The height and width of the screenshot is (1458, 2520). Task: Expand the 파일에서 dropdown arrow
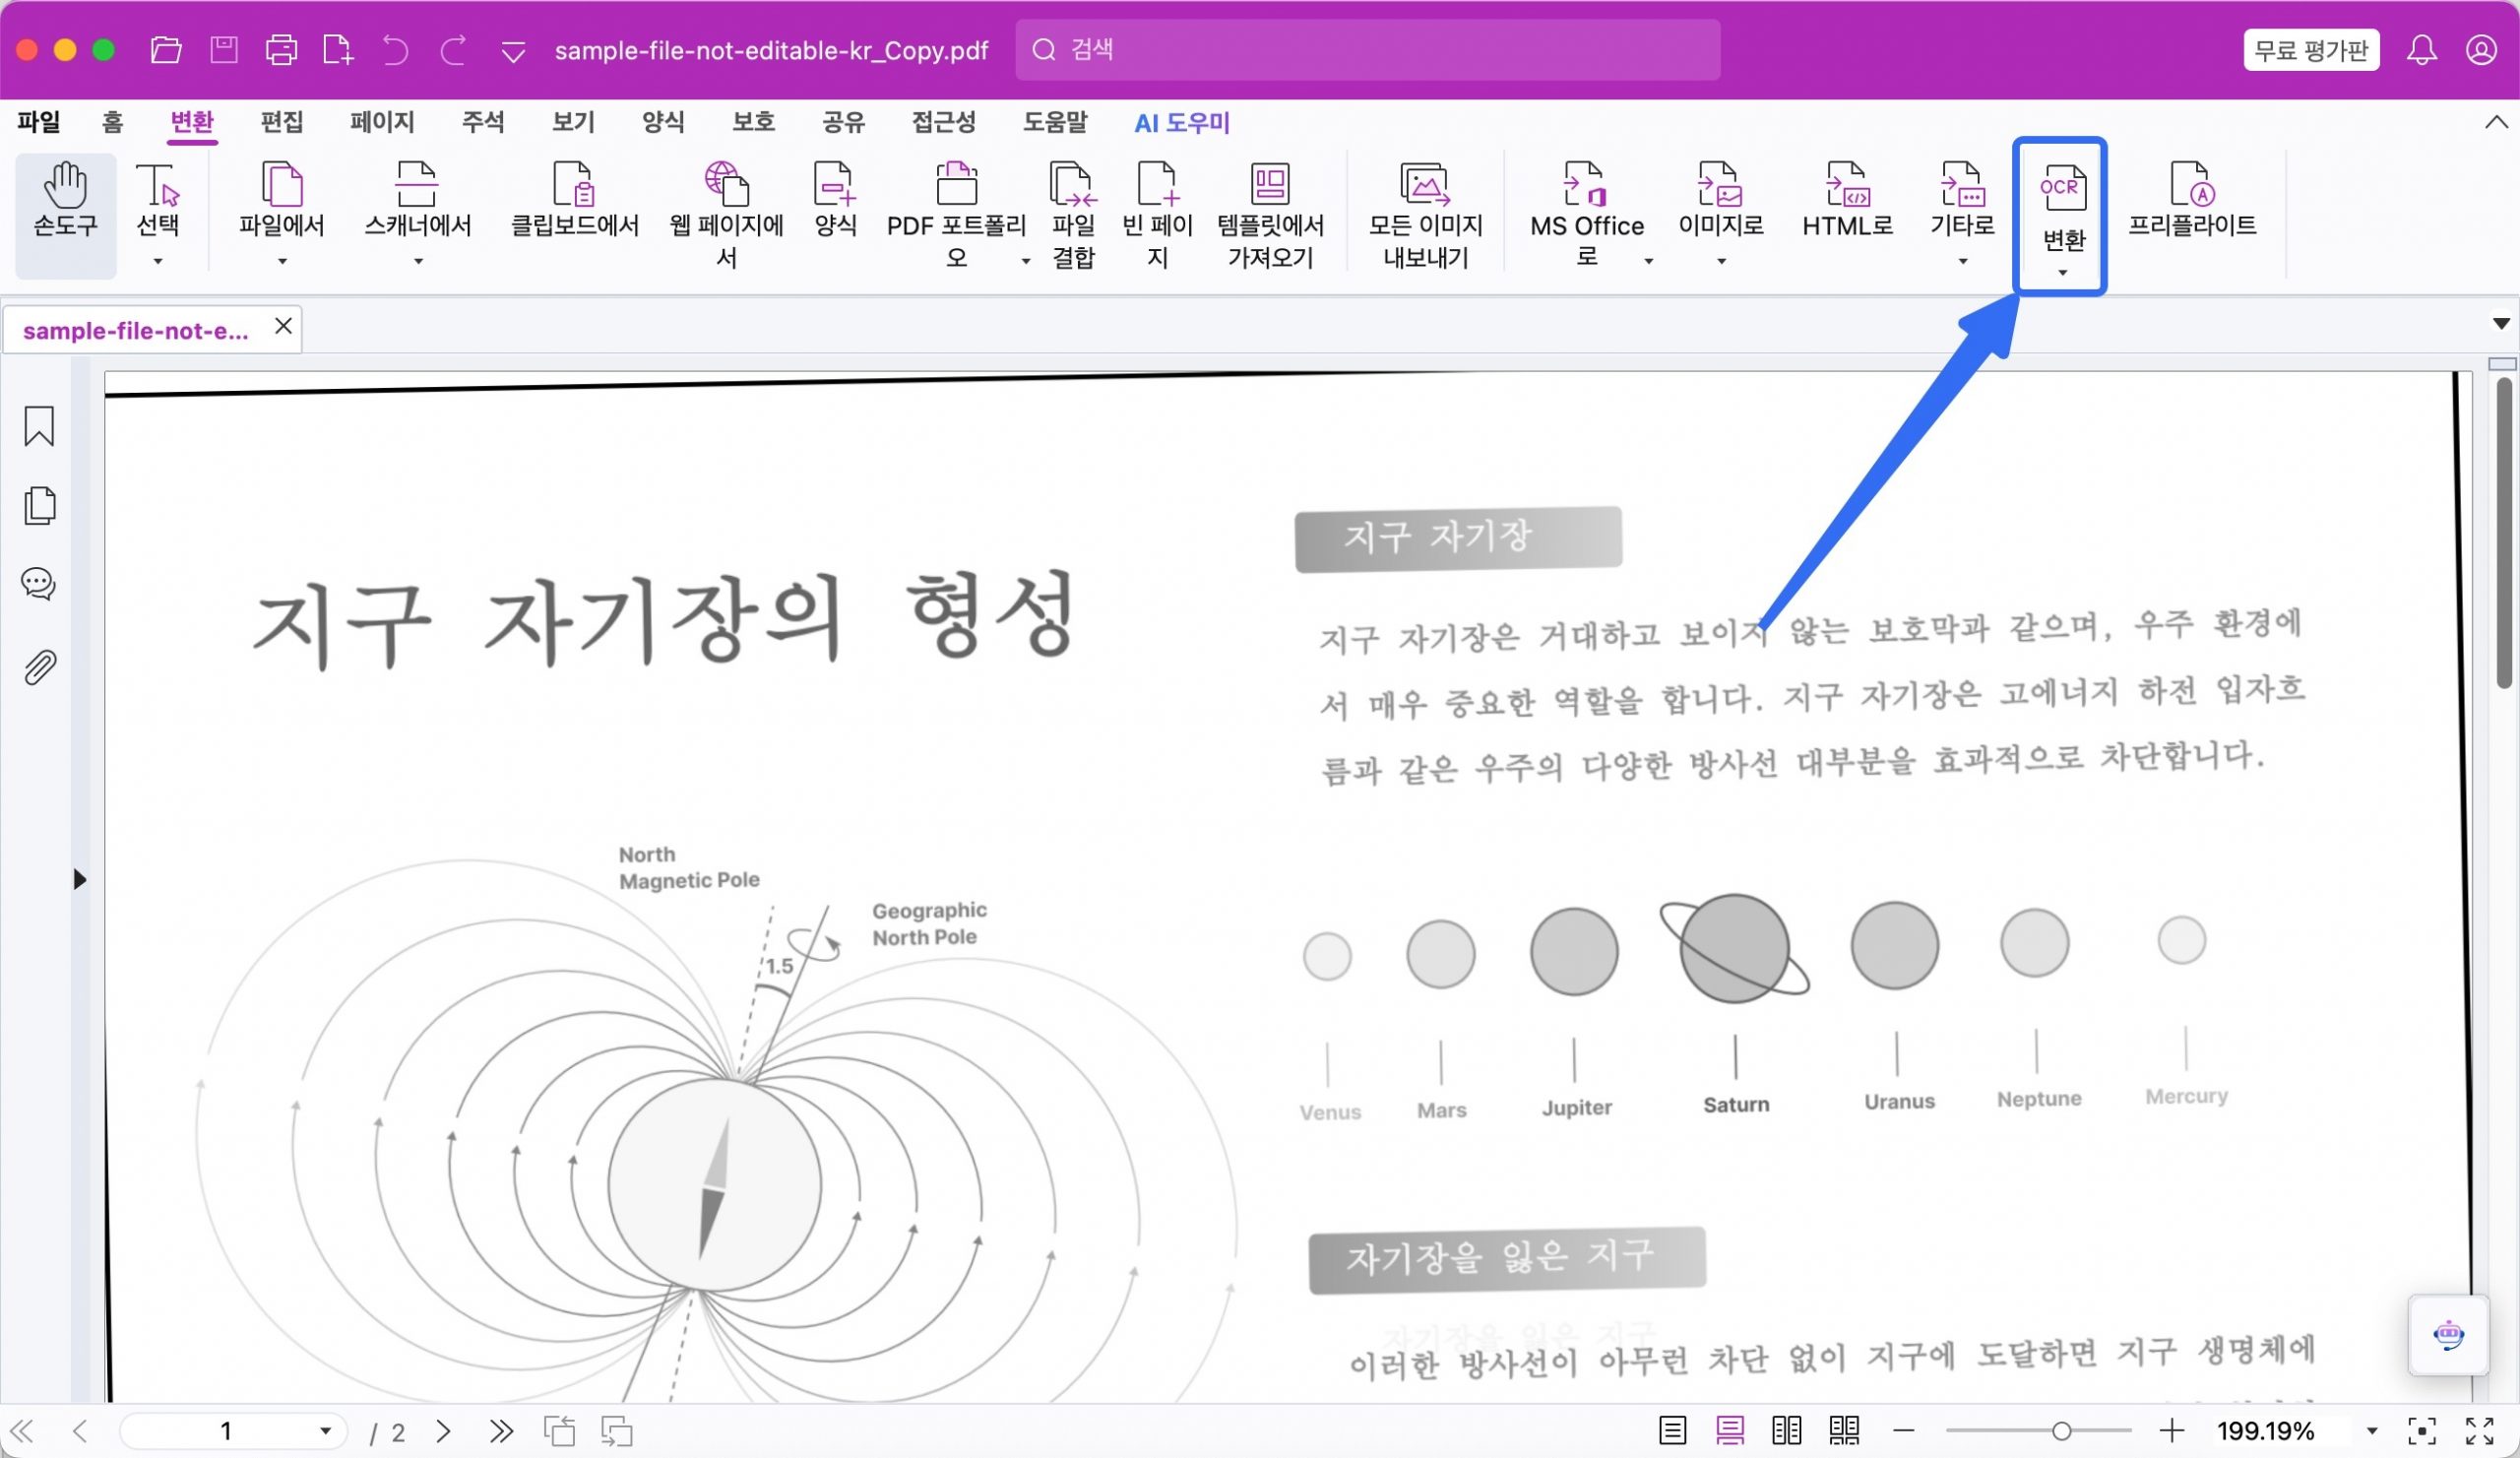282,261
